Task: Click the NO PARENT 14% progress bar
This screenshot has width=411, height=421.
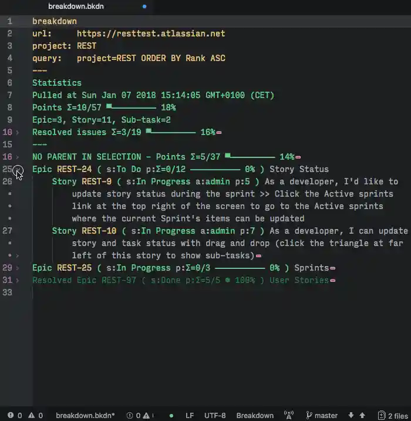Action: tap(250, 157)
